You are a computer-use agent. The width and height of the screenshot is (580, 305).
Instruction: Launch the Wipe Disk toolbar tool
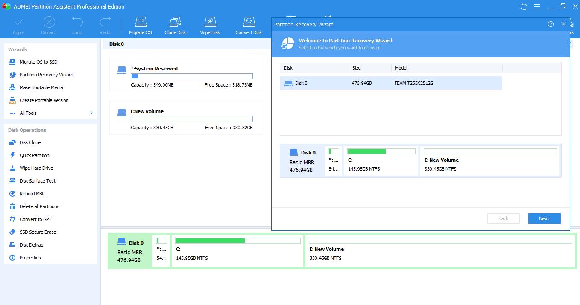point(210,26)
